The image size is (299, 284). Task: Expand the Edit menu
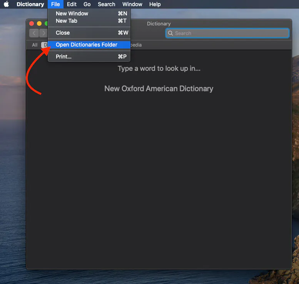point(72,4)
